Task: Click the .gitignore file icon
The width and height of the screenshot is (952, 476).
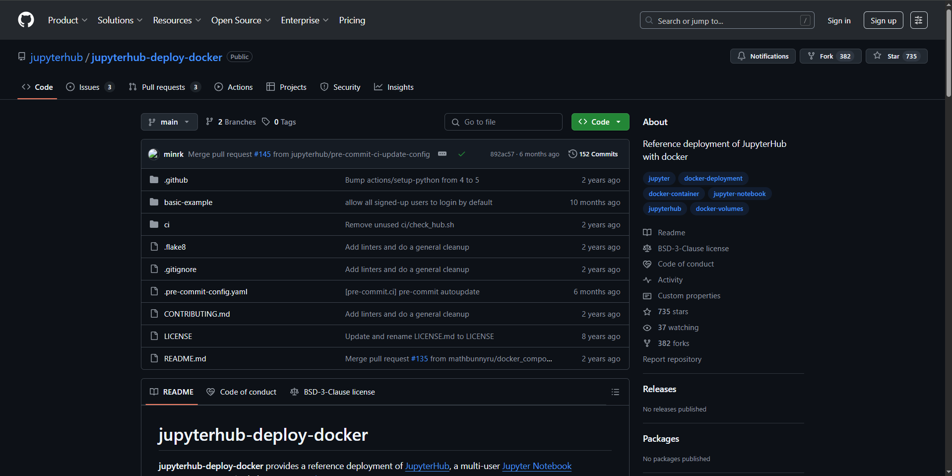Action: coord(154,269)
